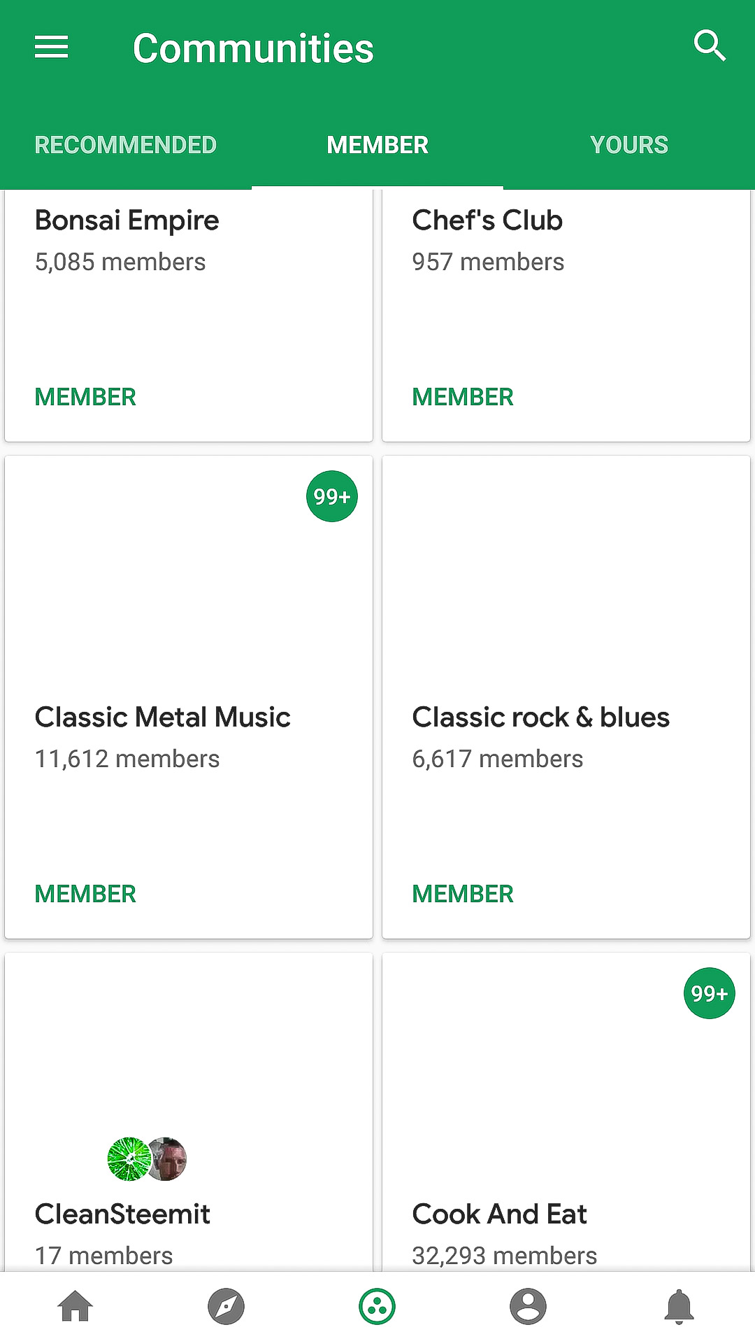Toggle MEMBER status for Classic Metal Music
This screenshot has width=755, height=1332.
(x=85, y=894)
